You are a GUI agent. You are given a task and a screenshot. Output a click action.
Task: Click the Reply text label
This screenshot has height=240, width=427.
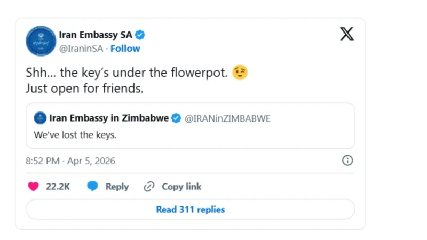click(x=117, y=187)
